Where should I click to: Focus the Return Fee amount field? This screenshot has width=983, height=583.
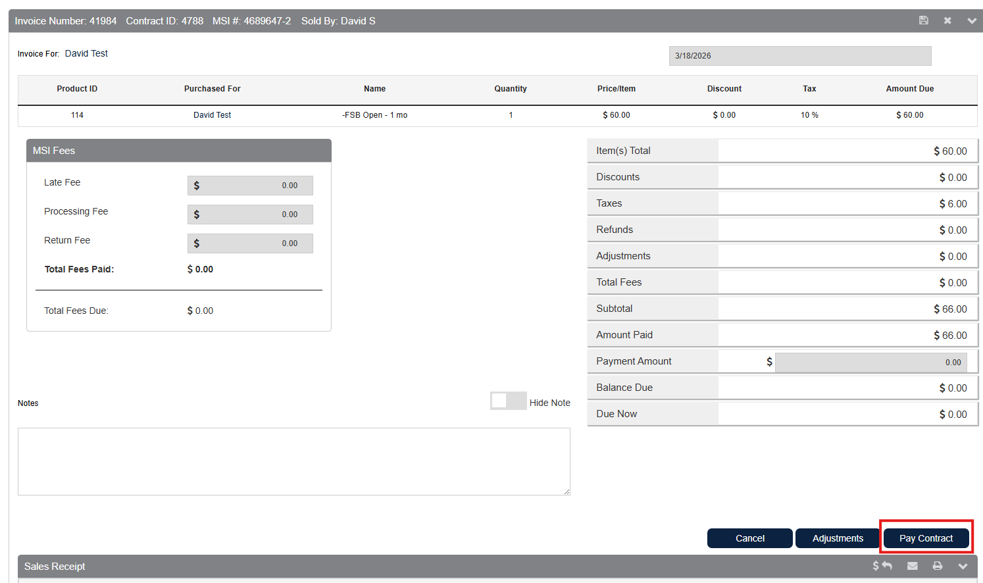click(x=250, y=243)
